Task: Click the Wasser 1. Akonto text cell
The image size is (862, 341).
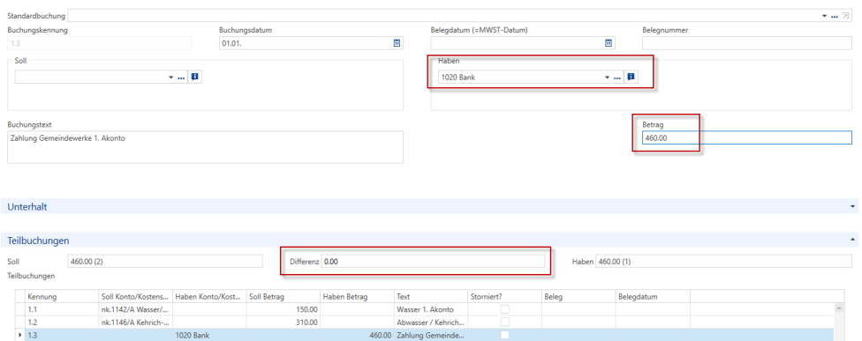Action: pyautogui.click(x=430, y=309)
